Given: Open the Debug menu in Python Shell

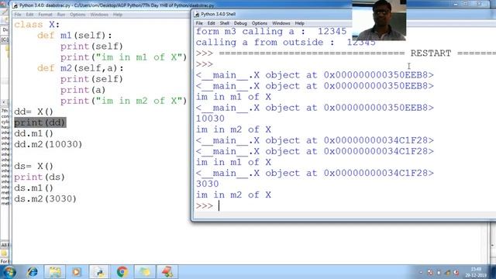Looking at the screenshot, I should (240, 23).
